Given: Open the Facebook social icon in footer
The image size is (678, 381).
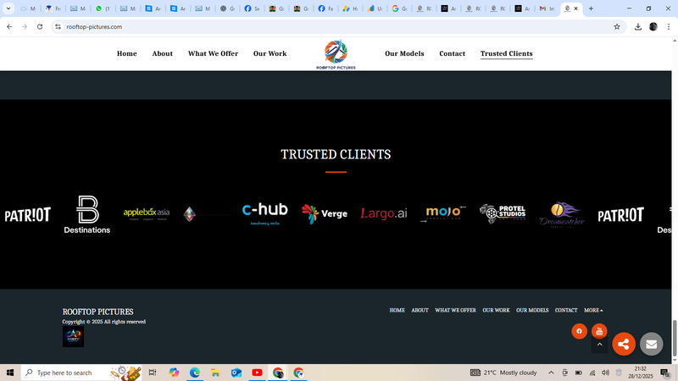Looking at the screenshot, I should coord(579,331).
